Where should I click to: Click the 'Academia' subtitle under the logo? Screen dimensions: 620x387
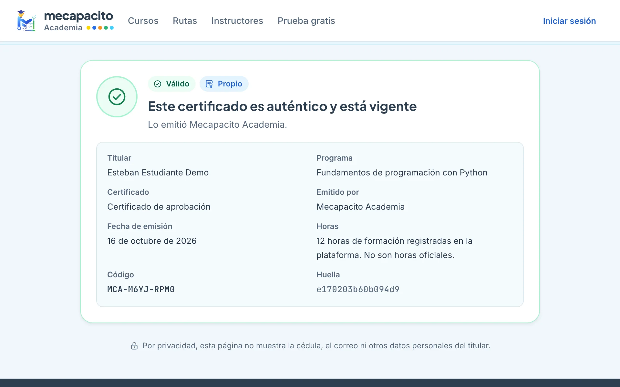63,28
